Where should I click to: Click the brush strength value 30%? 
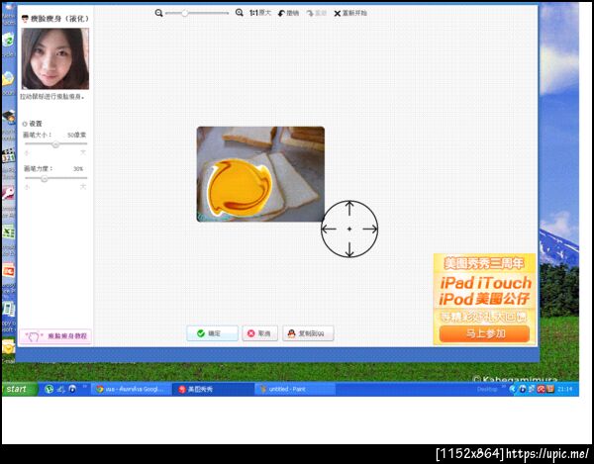click(x=78, y=169)
